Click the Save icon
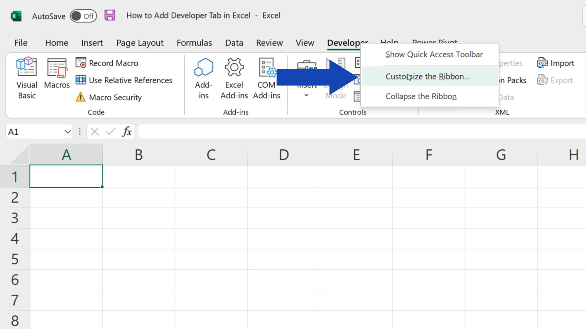Screen dimensions: 586x329 [110, 15]
